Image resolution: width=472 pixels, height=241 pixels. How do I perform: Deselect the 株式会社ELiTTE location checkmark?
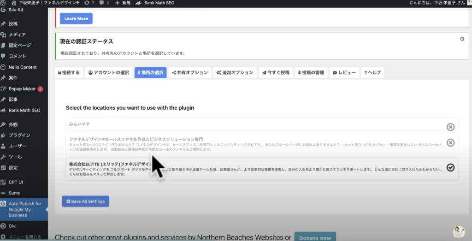[x=450, y=167]
